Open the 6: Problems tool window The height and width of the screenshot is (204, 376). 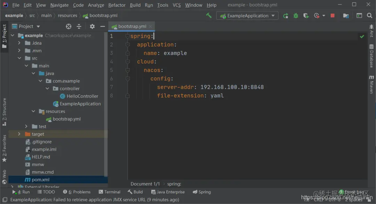coord(77,192)
